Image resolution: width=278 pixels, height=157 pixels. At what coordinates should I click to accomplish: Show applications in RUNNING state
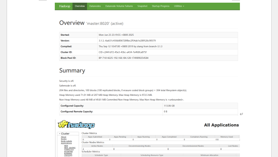coord(68,153)
